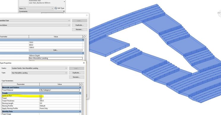Image resolution: width=221 pixels, height=115 pixels.
Task: Click the Value column header in stair dialog
Action: pyautogui.click(x=56, y=36)
